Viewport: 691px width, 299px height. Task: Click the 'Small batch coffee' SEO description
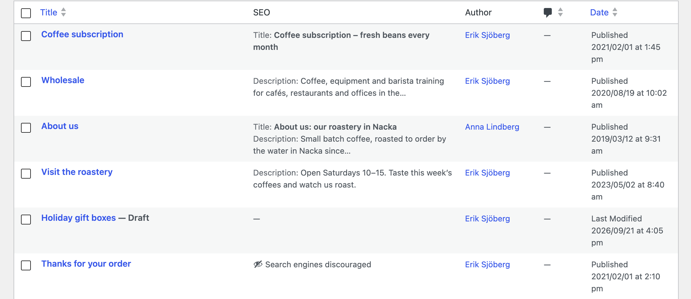350,145
